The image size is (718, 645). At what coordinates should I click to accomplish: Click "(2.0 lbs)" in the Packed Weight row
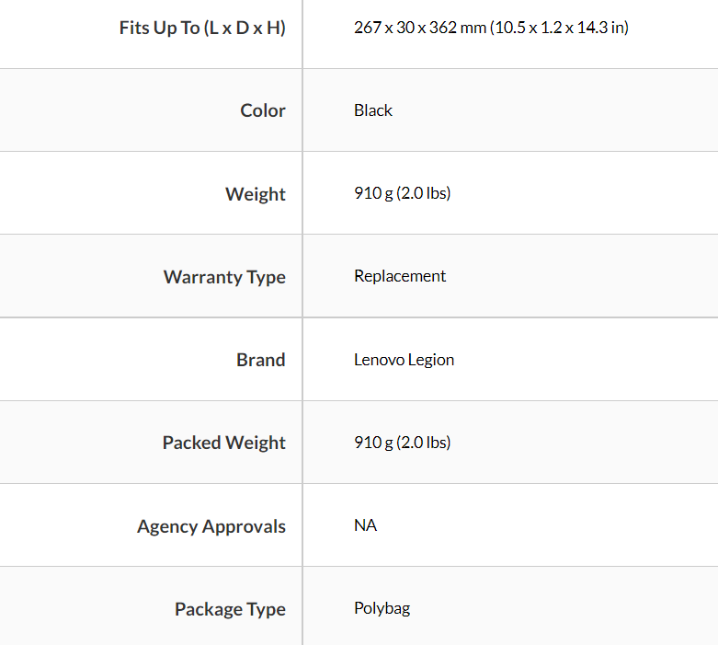click(x=424, y=443)
